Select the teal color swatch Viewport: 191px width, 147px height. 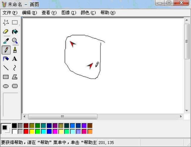(x=43, y=126)
